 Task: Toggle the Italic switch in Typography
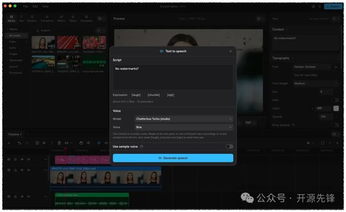[335, 100]
